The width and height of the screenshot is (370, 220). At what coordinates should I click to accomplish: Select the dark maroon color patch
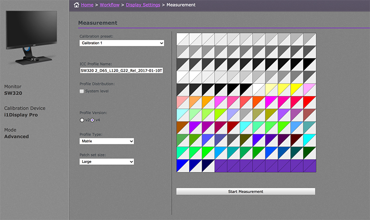click(296, 140)
